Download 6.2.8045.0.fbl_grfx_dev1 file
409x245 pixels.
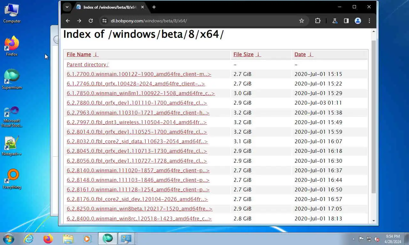click(x=137, y=151)
